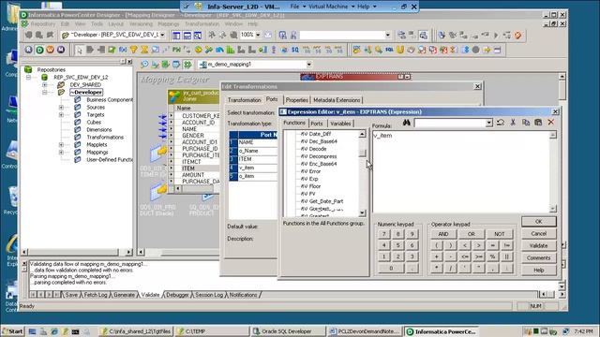Select the arrow pointer tool
The image size is (600, 337).
click(x=79, y=50)
